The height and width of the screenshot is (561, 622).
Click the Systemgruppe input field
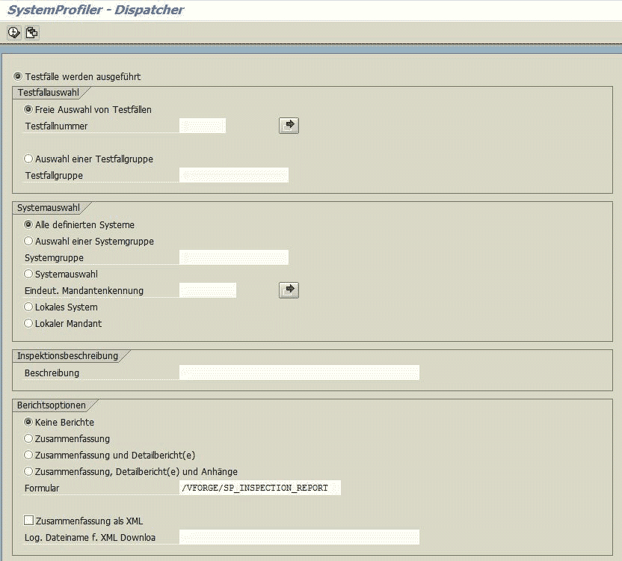(234, 257)
